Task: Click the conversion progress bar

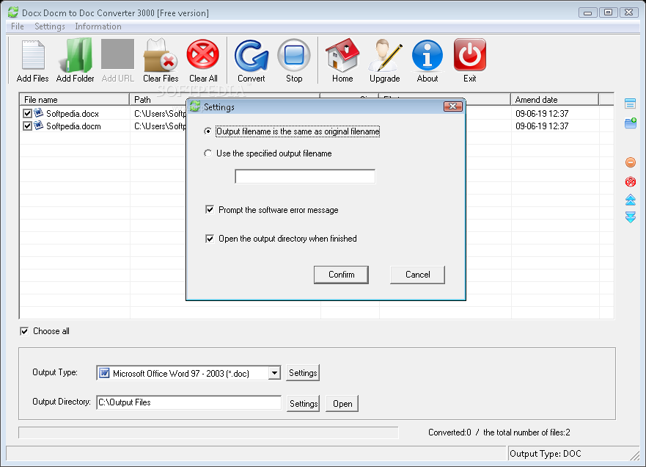Action: pyautogui.click(x=208, y=432)
